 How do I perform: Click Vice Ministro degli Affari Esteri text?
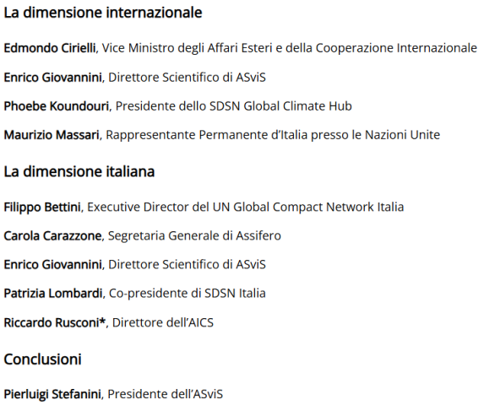click(x=188, y=48)
